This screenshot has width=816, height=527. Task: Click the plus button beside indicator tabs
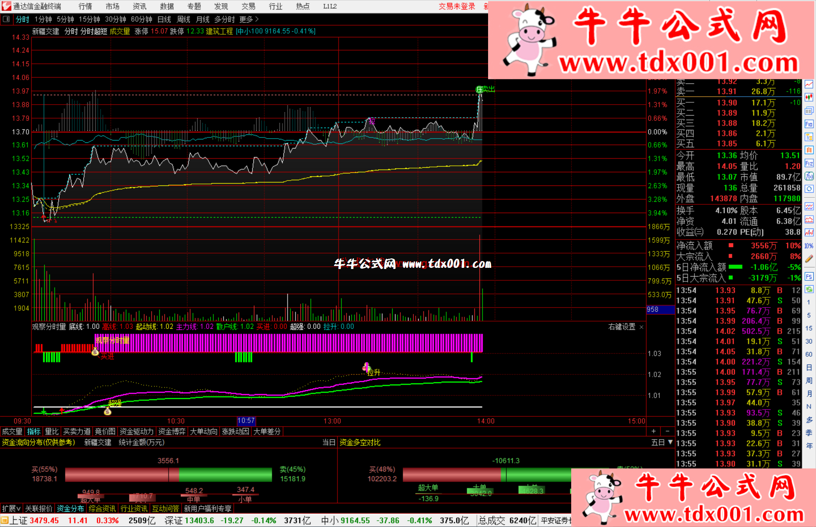point(654,431)
